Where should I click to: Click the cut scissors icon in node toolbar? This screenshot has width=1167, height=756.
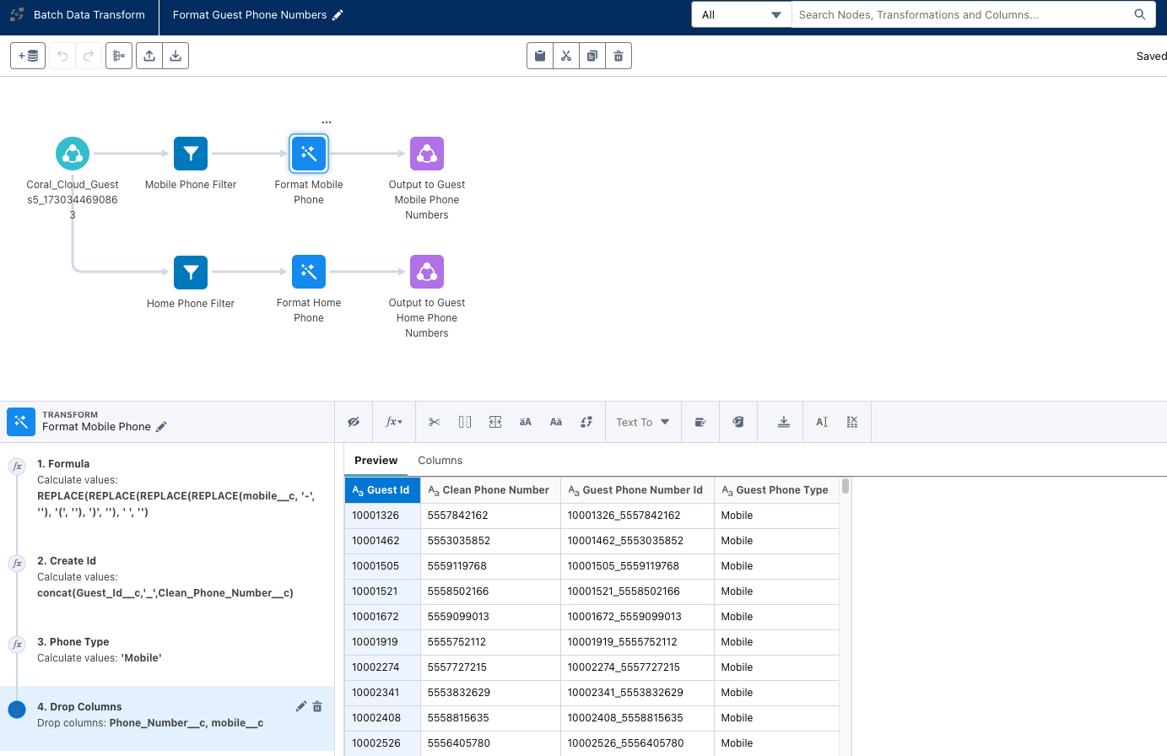566,56
